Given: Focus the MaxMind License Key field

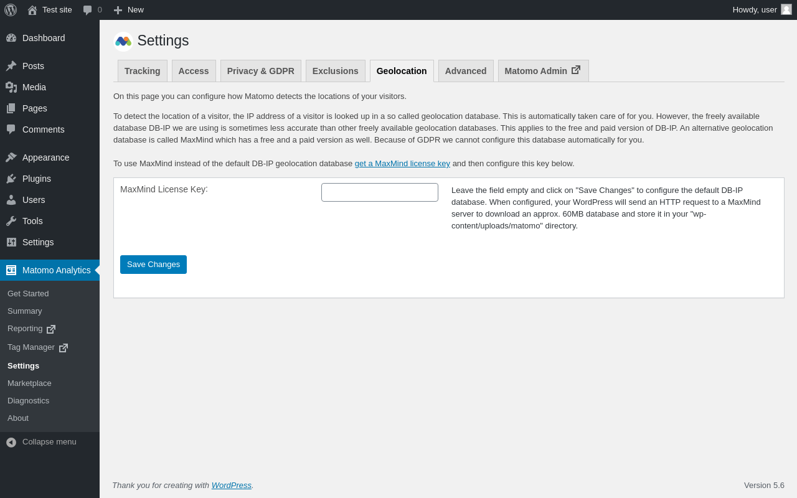Looking at the screenshot, I should [x=380, y=192].
